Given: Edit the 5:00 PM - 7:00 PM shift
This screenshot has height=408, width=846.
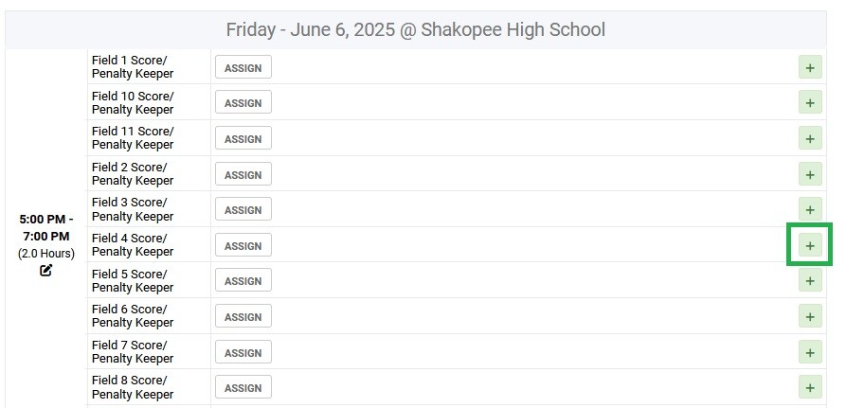Looking at the screenshot, I should pyautogui.click(x=45, y=271).
